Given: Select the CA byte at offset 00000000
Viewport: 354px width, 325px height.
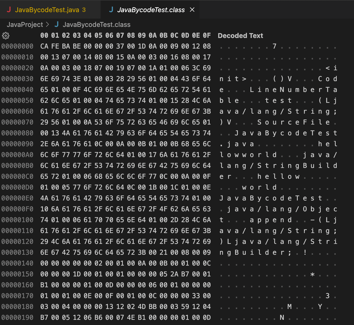Looking at the screenshot, I should click(44, 46).
